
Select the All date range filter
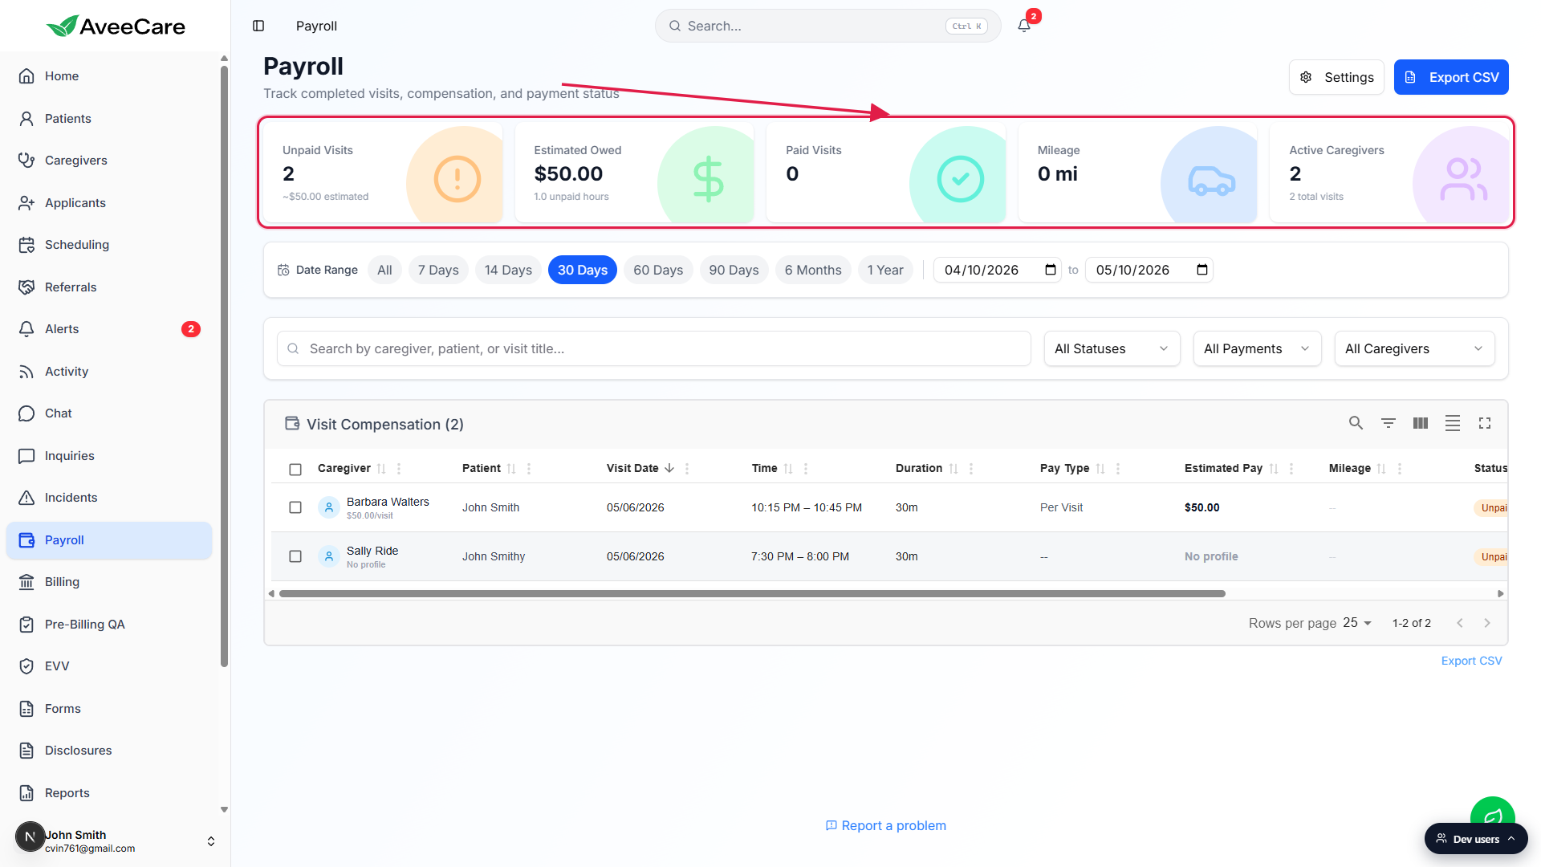tap(384, 270)
